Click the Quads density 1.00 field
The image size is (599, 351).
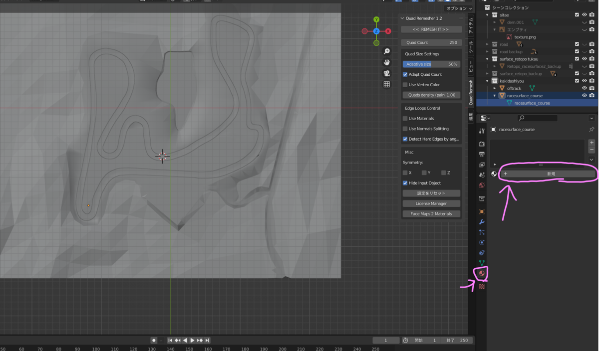point(431,95)
